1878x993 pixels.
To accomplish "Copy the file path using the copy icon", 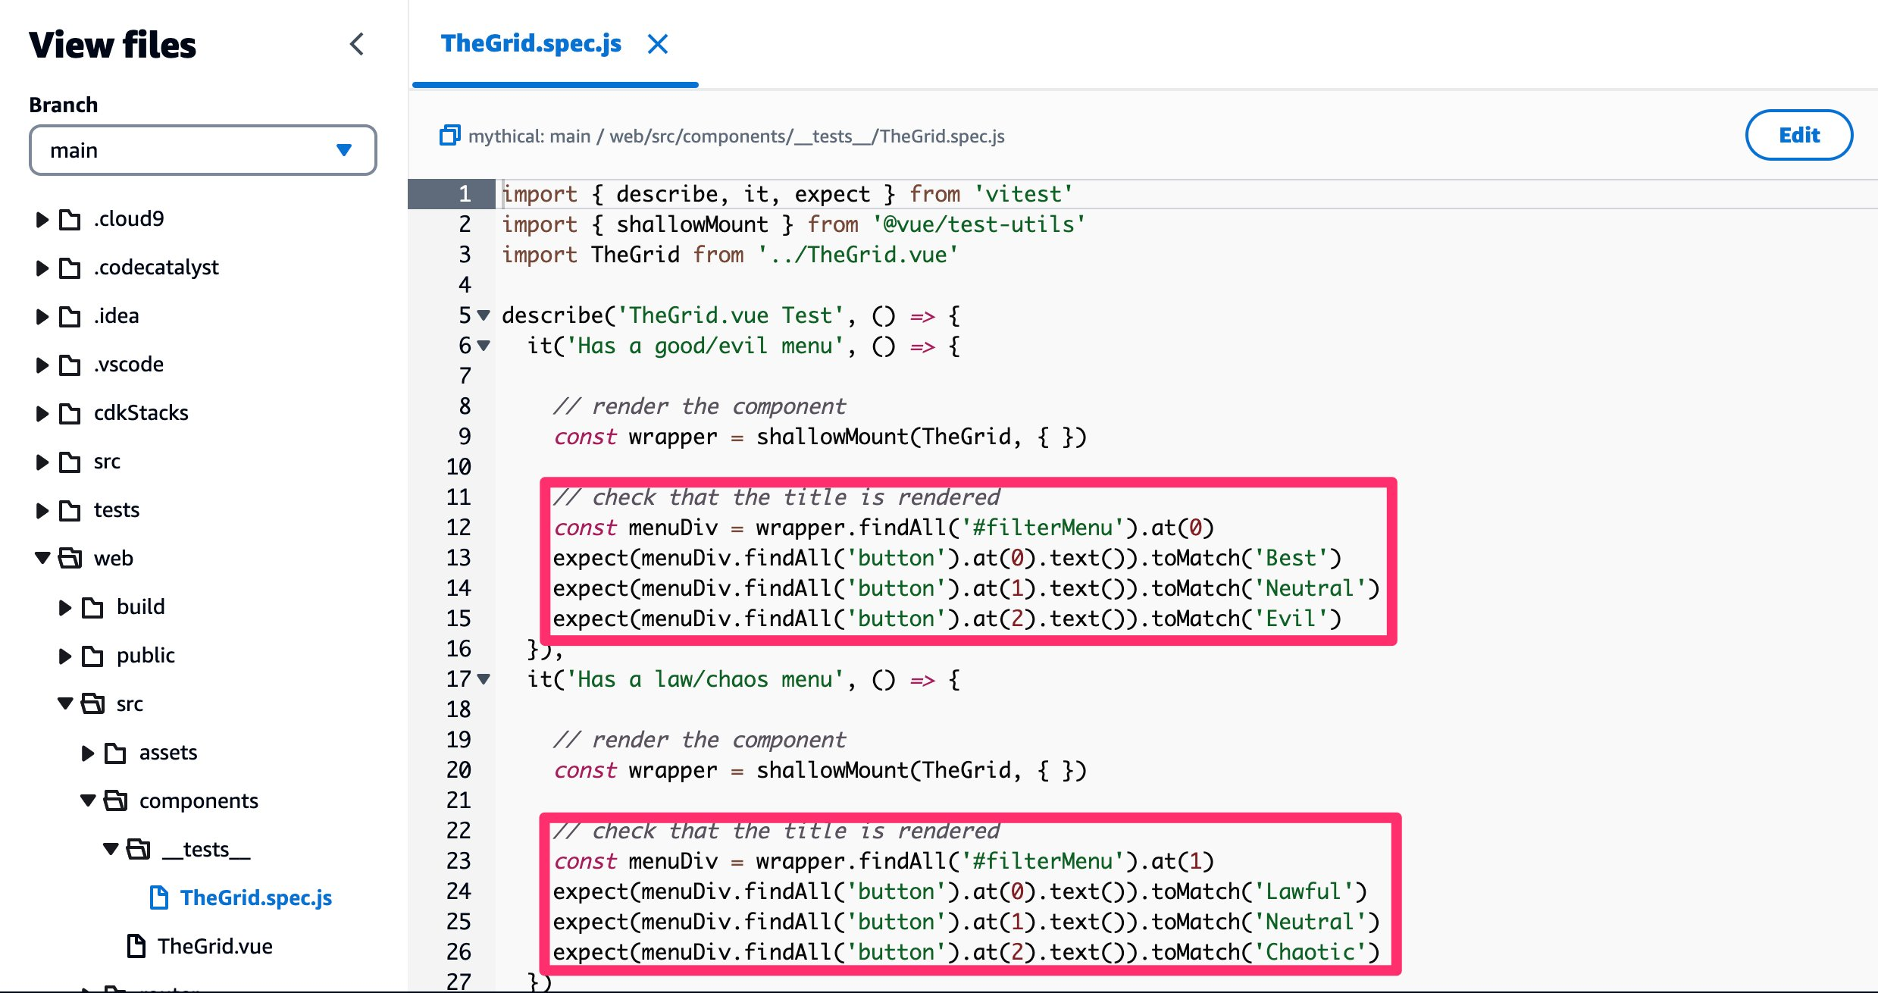I will (450, 135).
